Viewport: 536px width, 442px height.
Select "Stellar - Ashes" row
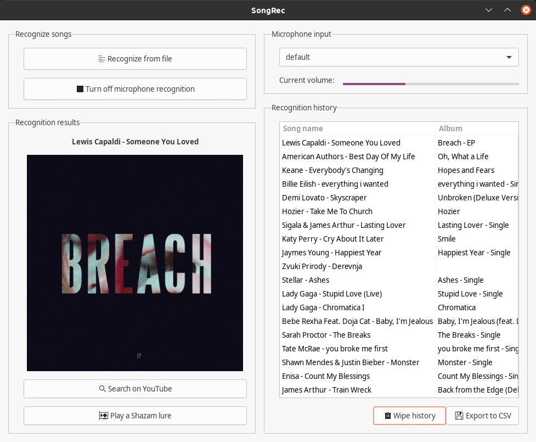click(x=399, y=280)
